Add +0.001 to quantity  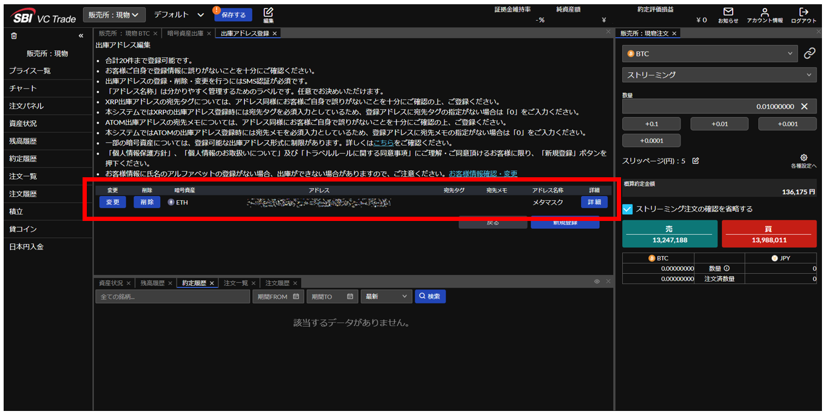787,124
